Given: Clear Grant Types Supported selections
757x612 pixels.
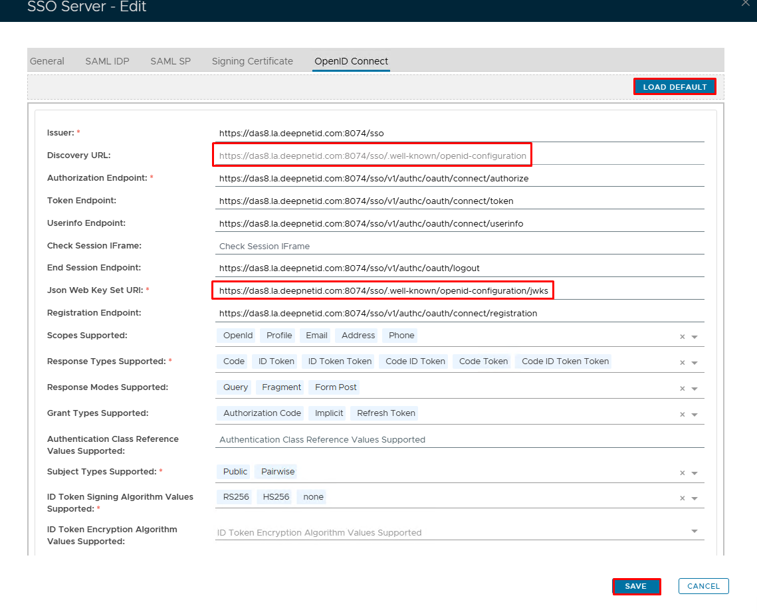Looking at the screenshot, I should (682, 415).
